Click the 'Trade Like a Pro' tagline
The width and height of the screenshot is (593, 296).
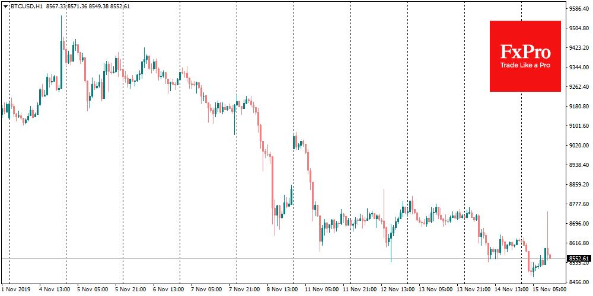(525, 65)
